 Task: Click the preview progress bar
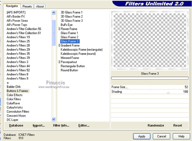150,78
